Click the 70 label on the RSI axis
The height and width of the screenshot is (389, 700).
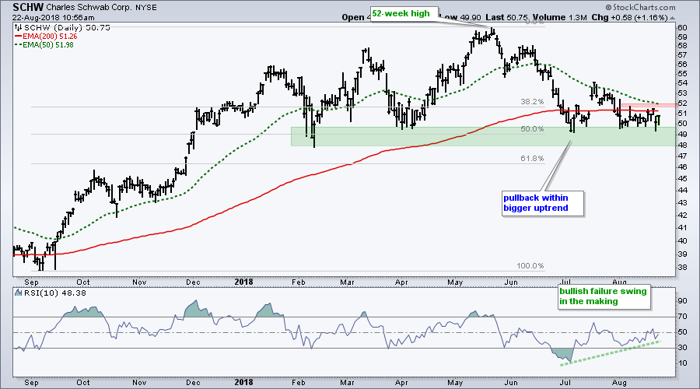(683, 317)
